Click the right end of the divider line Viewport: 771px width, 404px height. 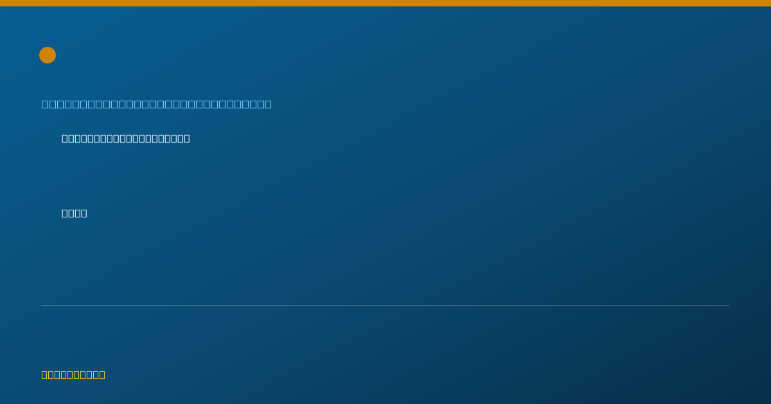click(x=729, y=305)
